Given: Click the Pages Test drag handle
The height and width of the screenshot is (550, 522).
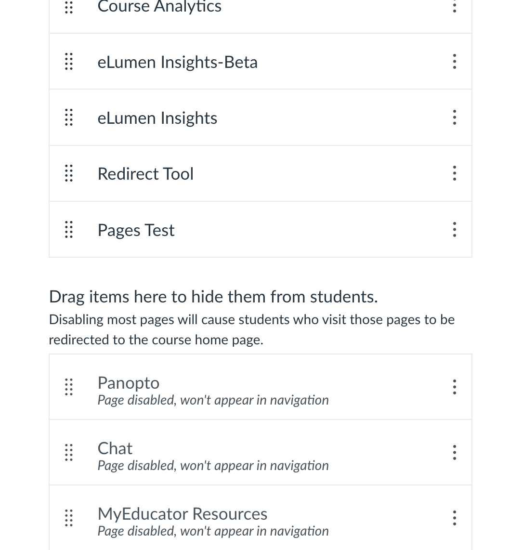Looking at the screenshot, I should click(x=69, y=230).
